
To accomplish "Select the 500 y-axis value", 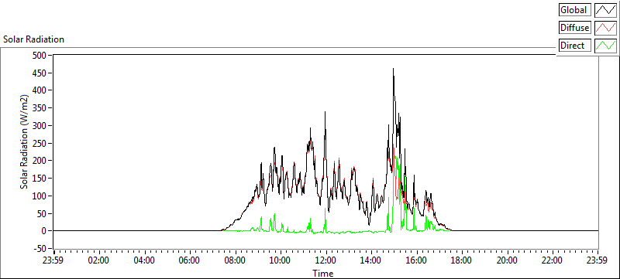I will (39, 55).
